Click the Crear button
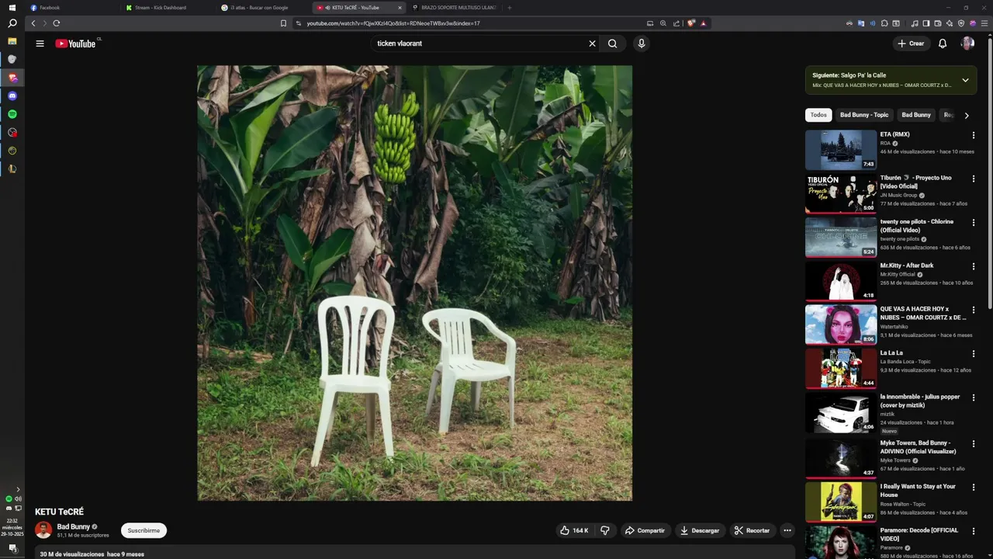 click(x=912, y=43)
